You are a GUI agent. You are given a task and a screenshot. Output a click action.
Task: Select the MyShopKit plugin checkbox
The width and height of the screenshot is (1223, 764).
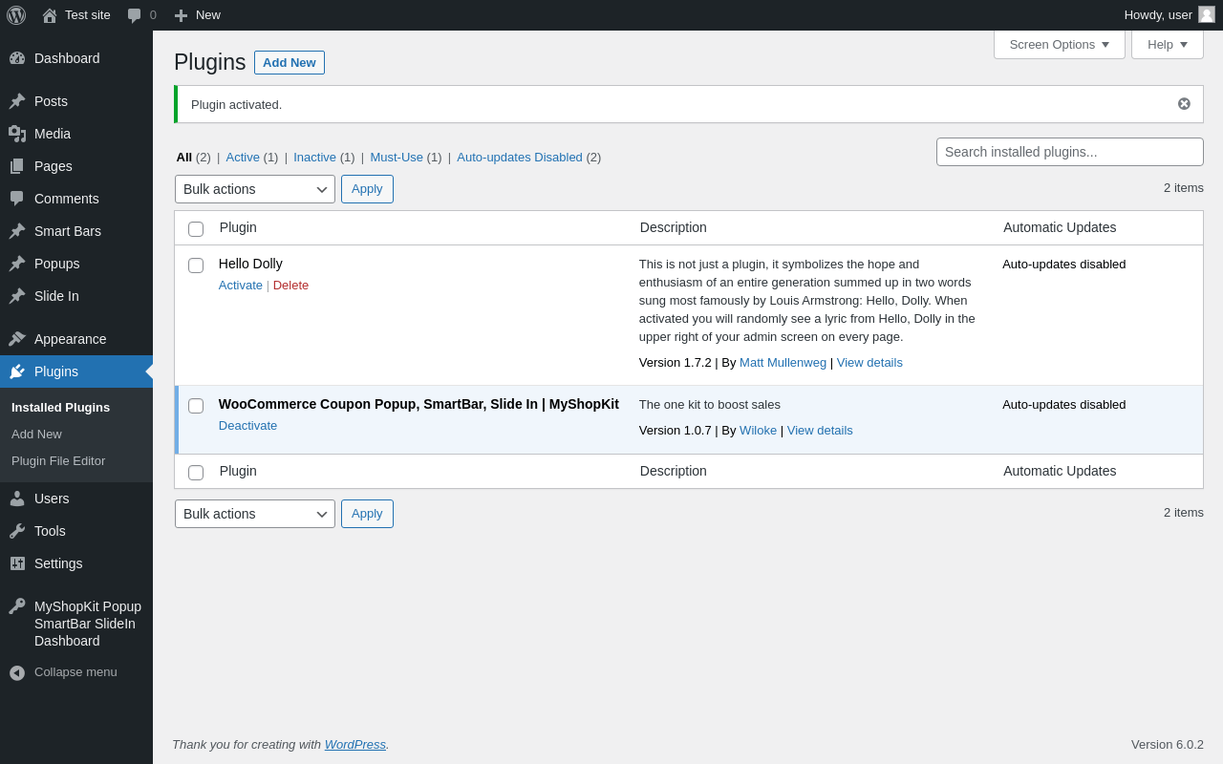coord(196,406)
